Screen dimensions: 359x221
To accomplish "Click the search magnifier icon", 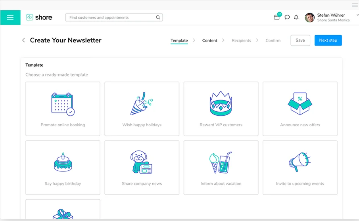I will click(158, 17).
